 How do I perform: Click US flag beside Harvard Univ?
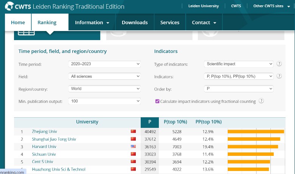(133, 147)
